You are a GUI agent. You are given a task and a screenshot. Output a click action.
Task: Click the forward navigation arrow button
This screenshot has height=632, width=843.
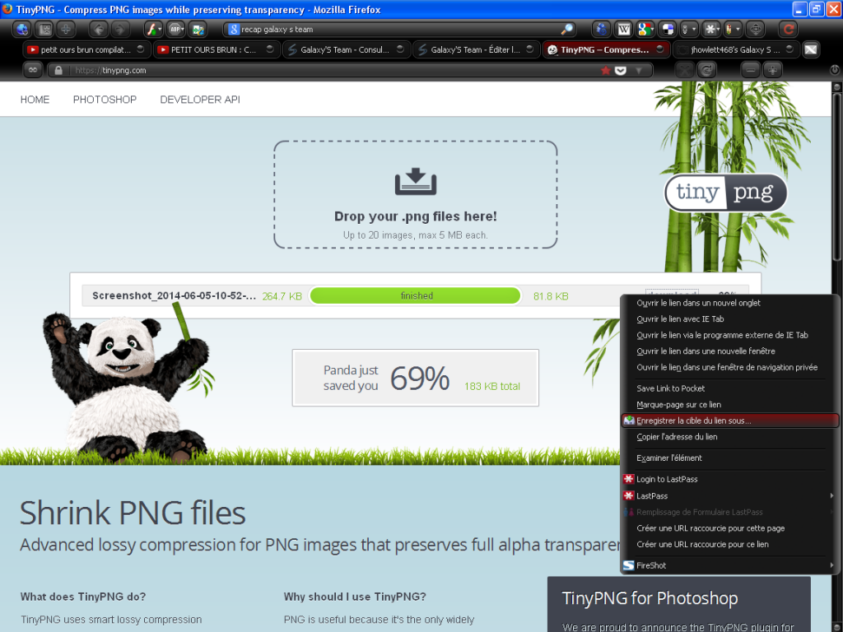(x=120, y=30)
